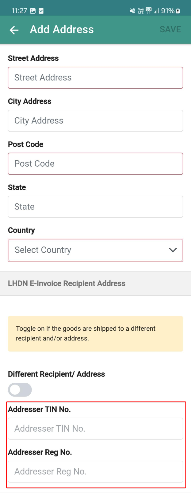Focus the Addresser TIN No. field
The image size is (191, 493).
coord(95,429)
